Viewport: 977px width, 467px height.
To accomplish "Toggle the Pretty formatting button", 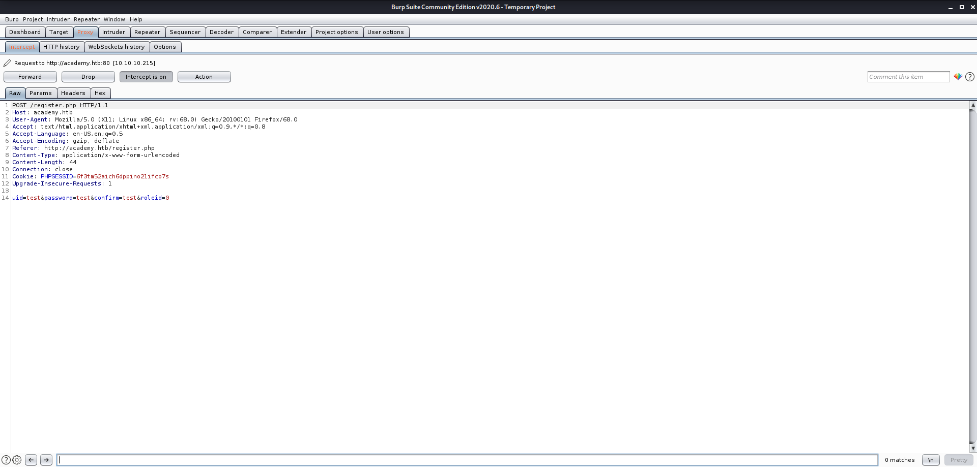I will pos(959,460).
